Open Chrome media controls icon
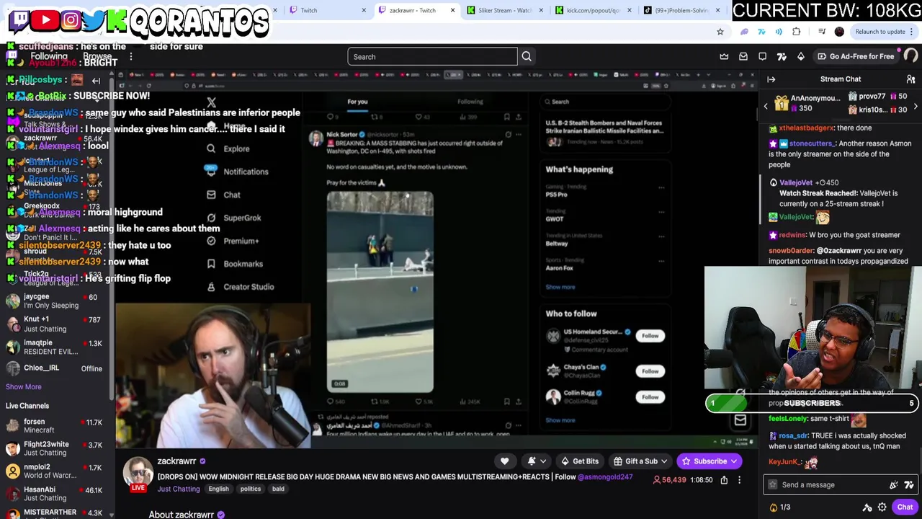The image size is (922, 519). [820, 32]
